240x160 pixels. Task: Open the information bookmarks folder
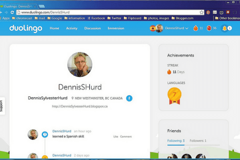tap(75, 18)
